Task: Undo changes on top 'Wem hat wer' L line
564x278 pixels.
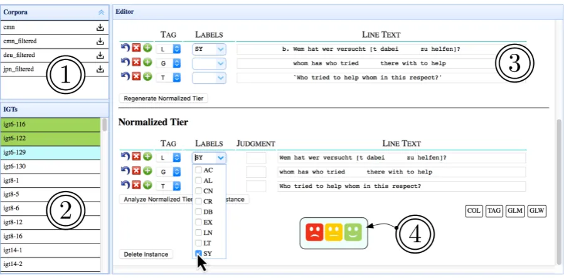Action: 125,48
